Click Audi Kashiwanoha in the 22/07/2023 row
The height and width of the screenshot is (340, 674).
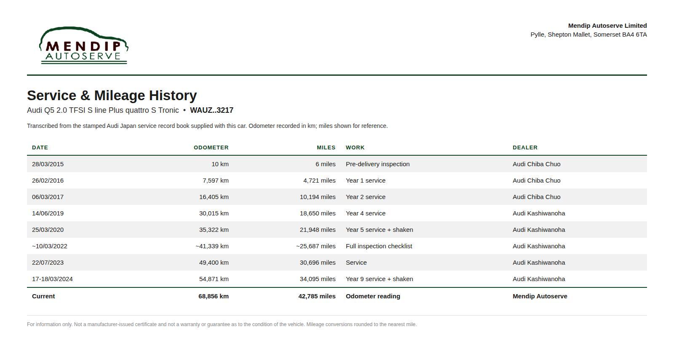pyautogui.click(x=539, y=263)
